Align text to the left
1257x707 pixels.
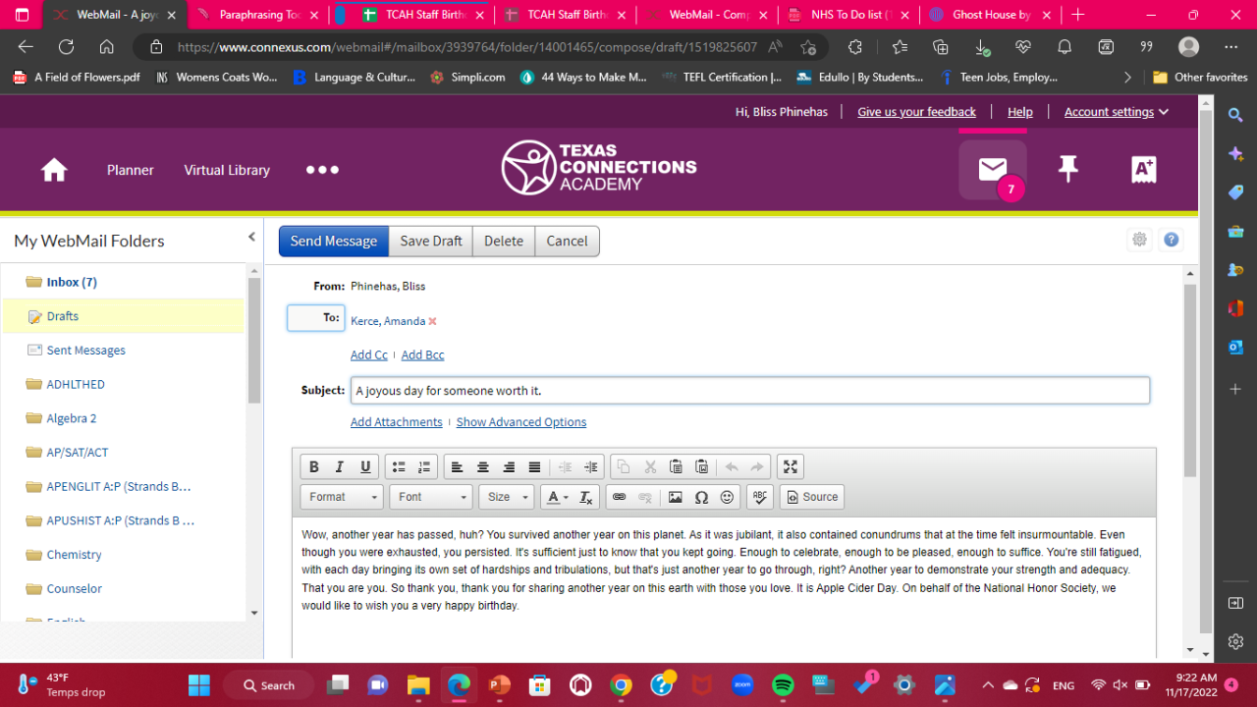tap(458, 467)
